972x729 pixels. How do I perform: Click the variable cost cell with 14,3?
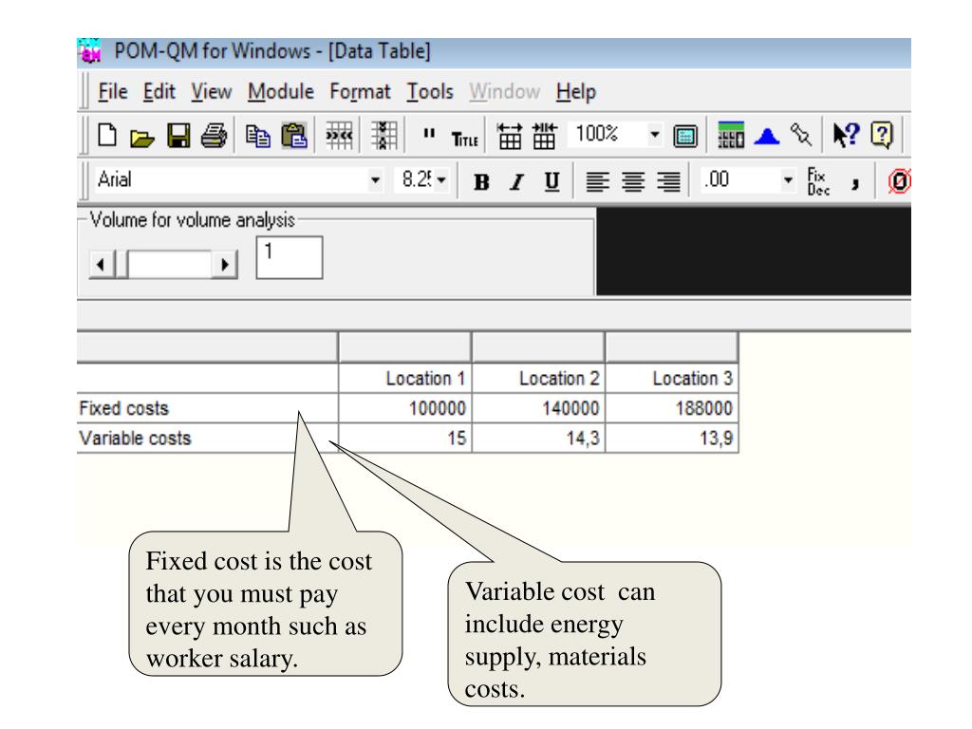pyautogui.click(x=539, y=439)
